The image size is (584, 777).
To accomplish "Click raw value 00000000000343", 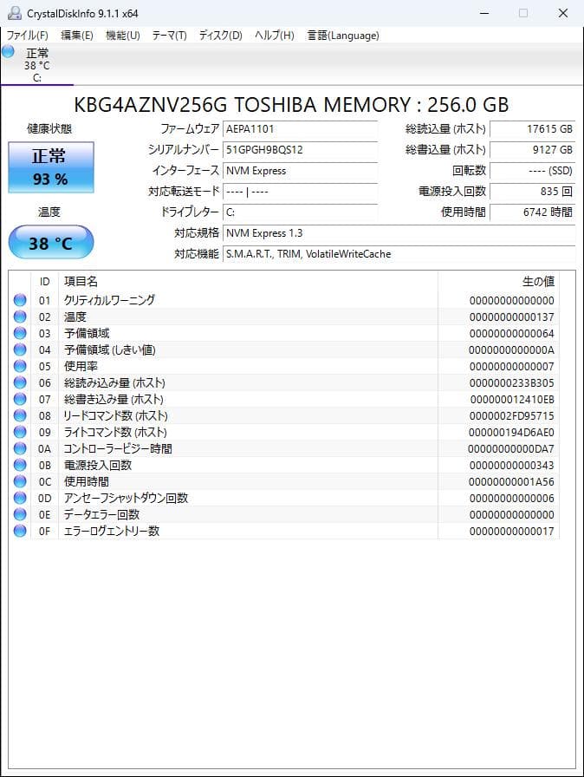I will click(x=512, y=466).
